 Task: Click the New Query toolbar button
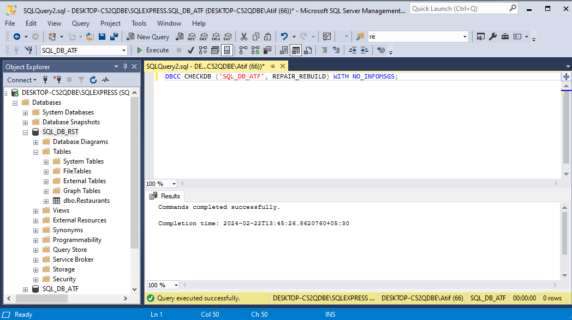point(148,37)
